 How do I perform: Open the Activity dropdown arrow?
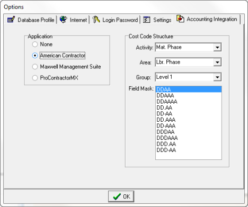click(x=217, y=47)
